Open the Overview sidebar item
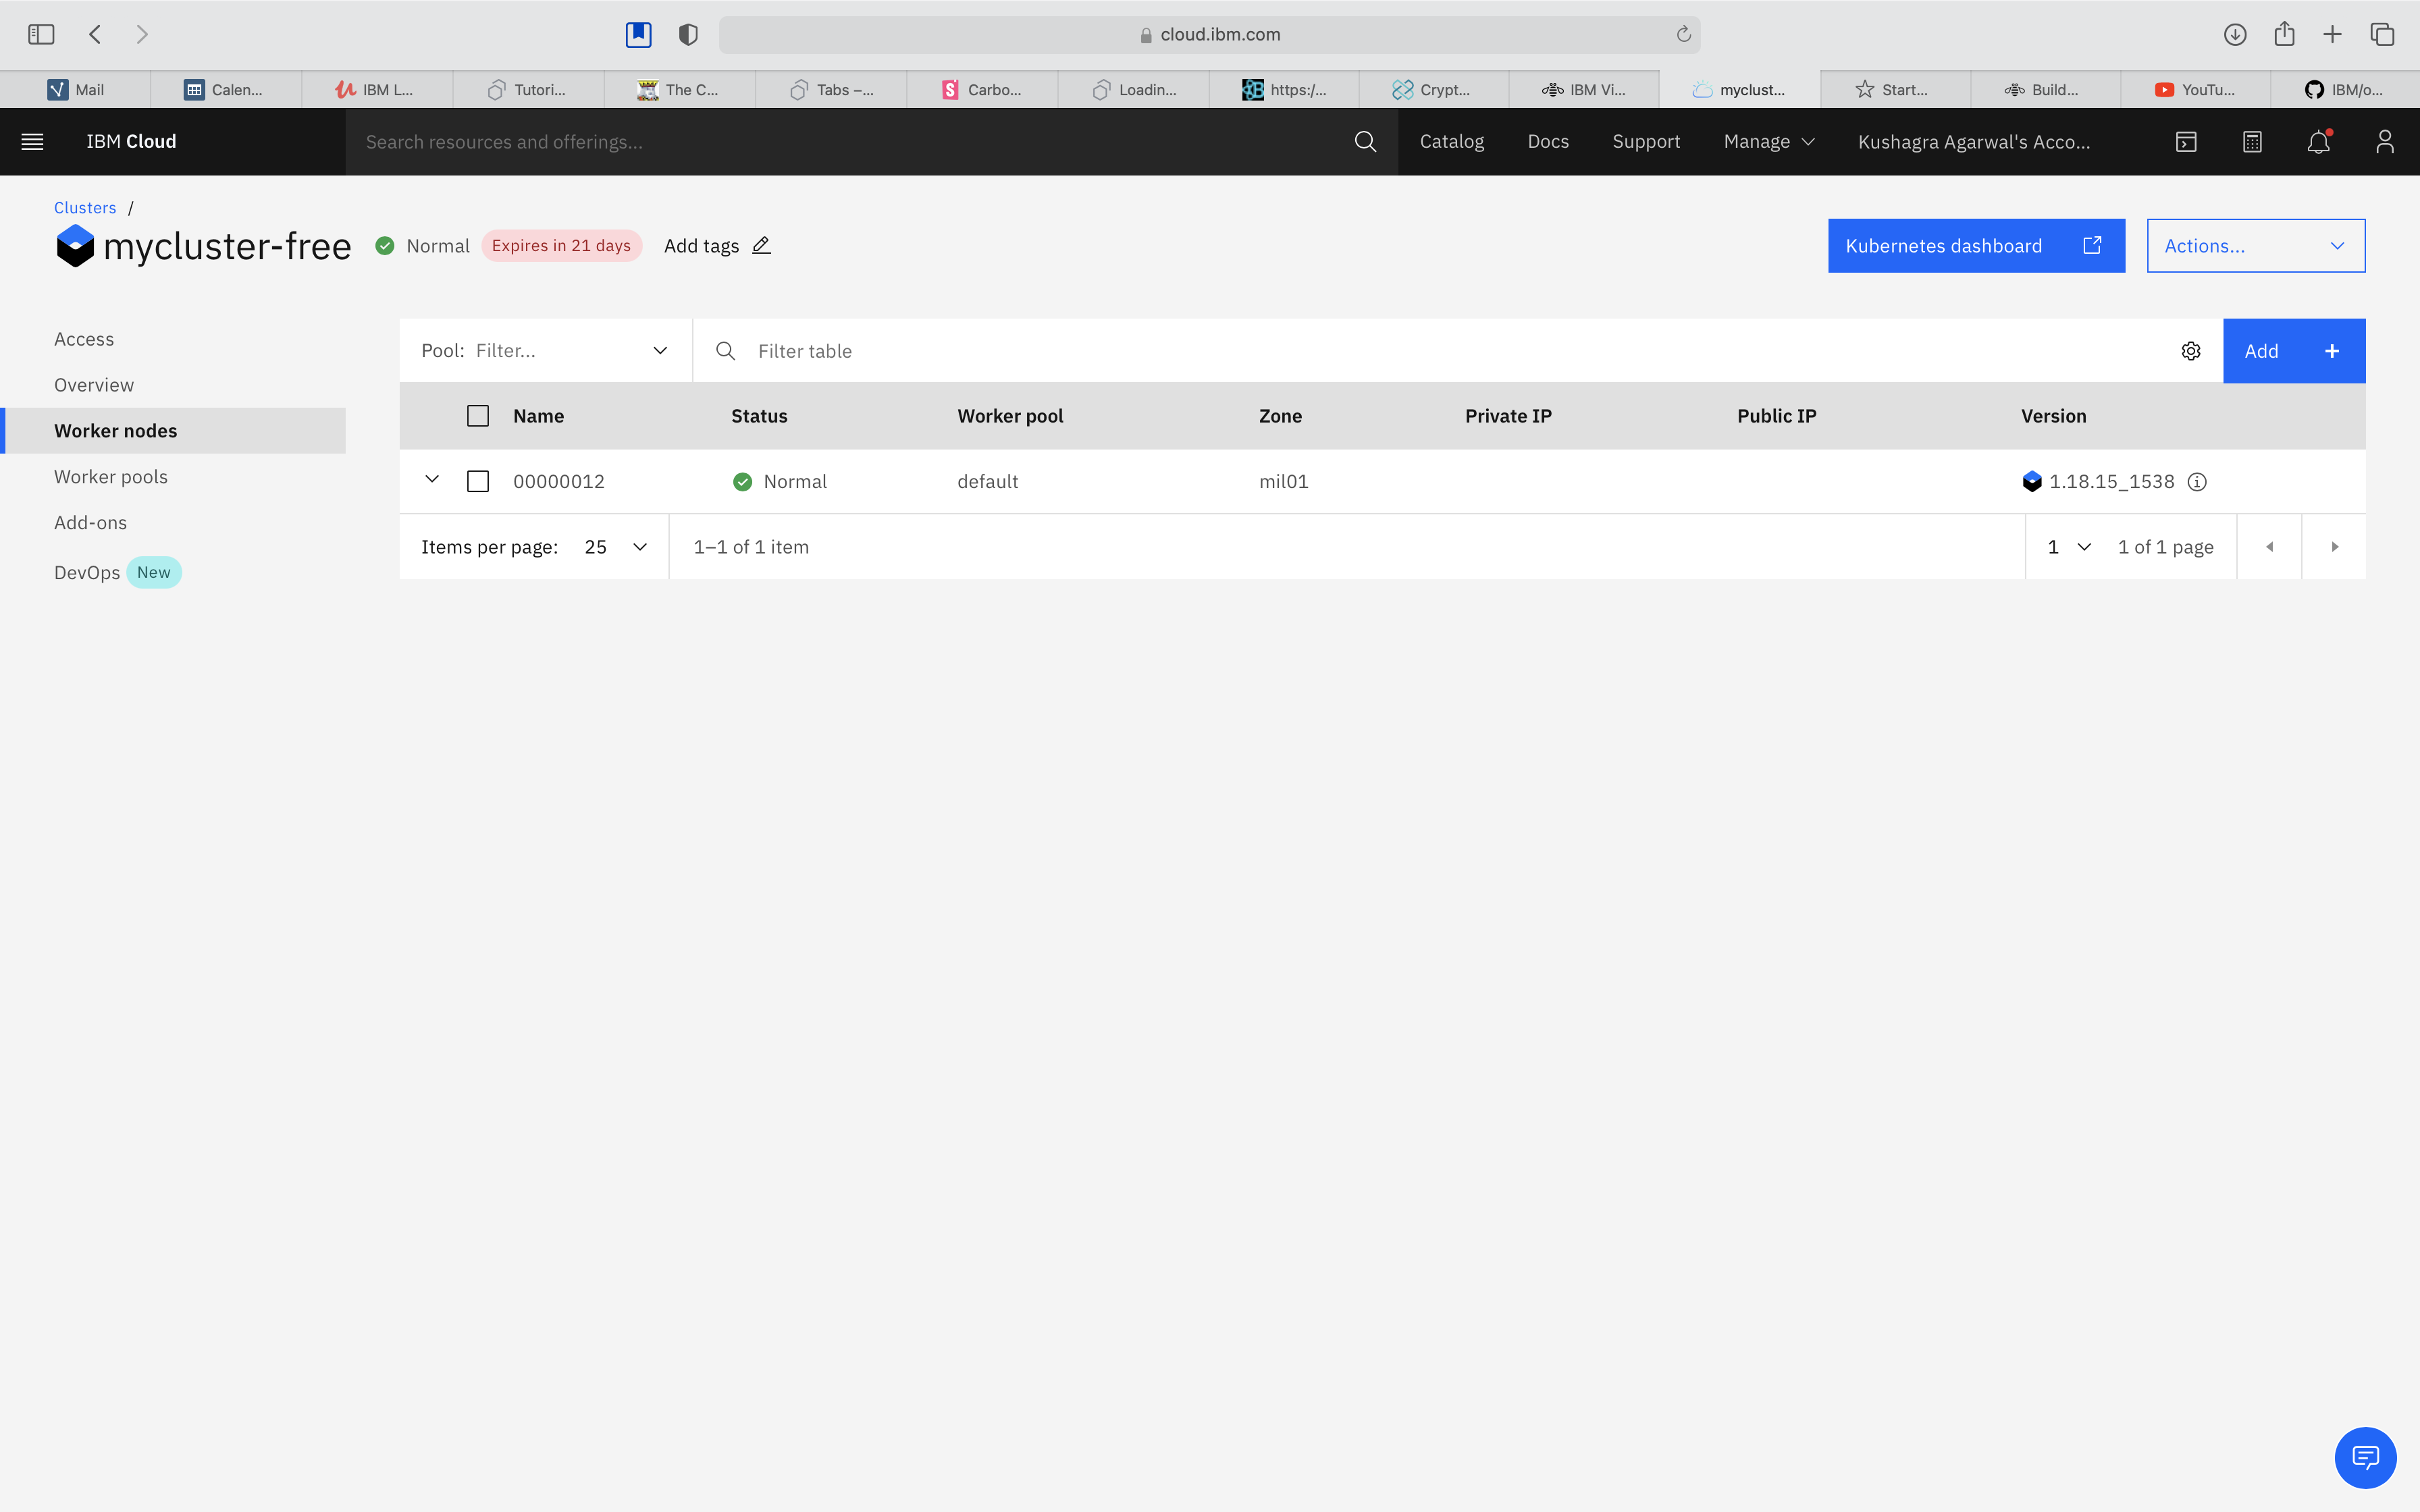The width and height of the screenshot is (2420, 1512). point(94,385)
